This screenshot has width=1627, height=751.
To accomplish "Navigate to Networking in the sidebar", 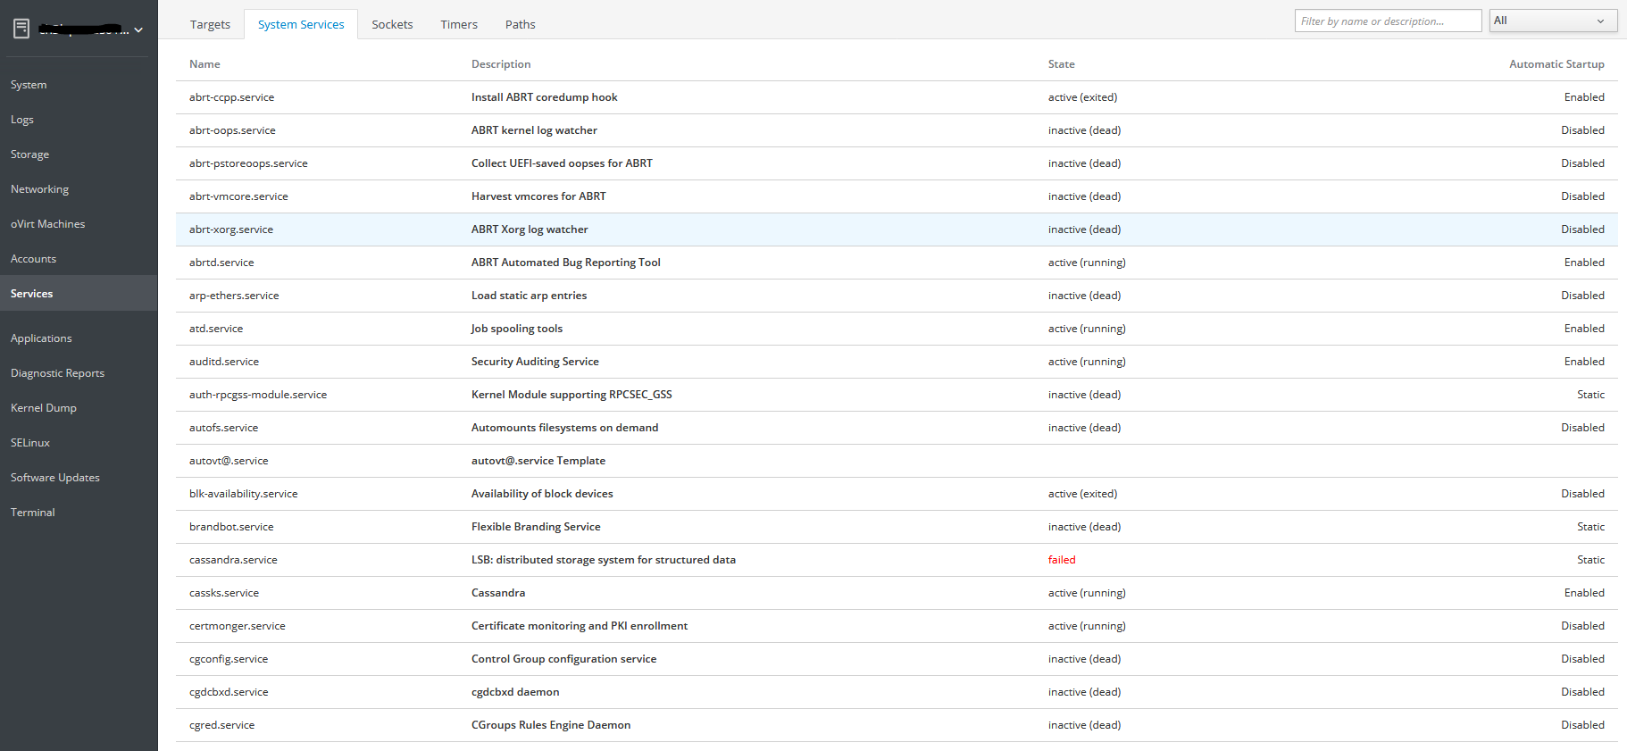I will pyautogui.click(x=39, y=189).
